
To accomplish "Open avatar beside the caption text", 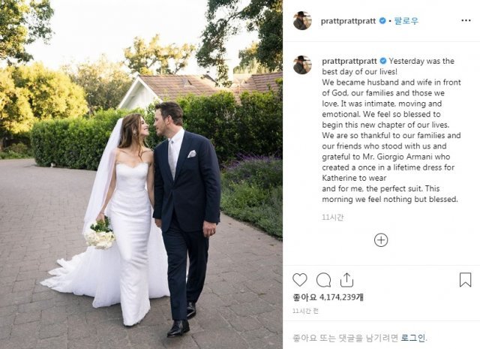I will [x=302, y=65].
